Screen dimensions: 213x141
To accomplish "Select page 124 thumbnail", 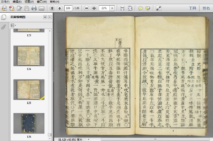I will [x=29, y=56].
